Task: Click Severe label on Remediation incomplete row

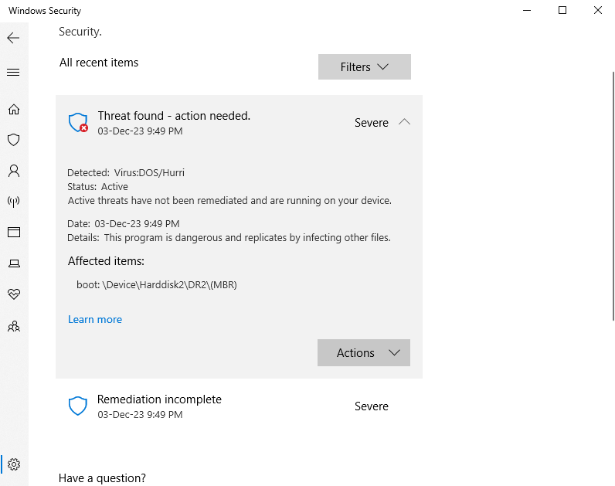Action: tap(372, 406)
